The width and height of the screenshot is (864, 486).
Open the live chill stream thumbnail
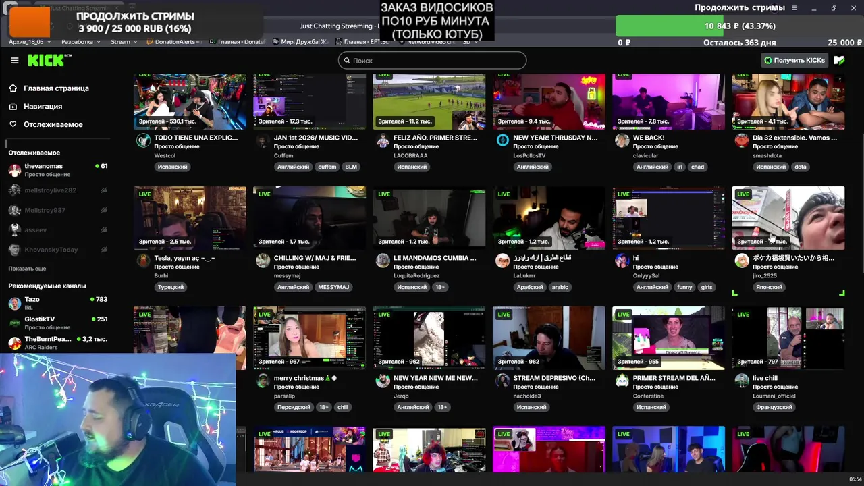point(788,338)
